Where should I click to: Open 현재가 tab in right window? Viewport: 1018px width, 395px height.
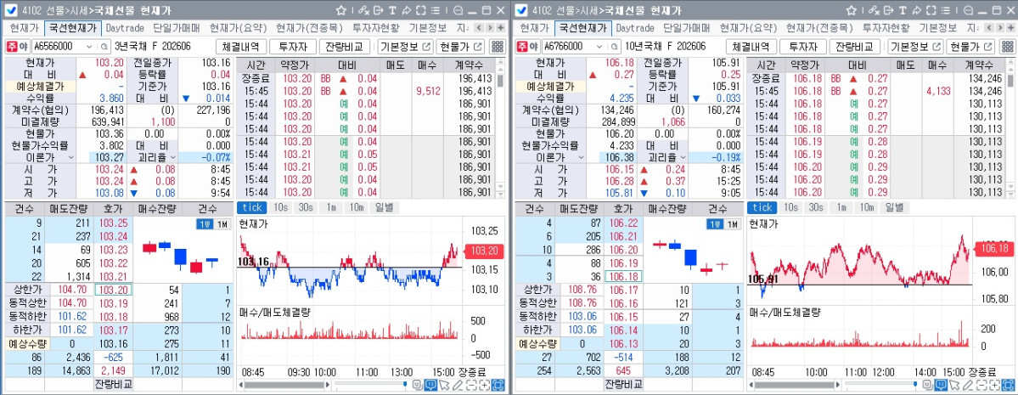point(534,28)
